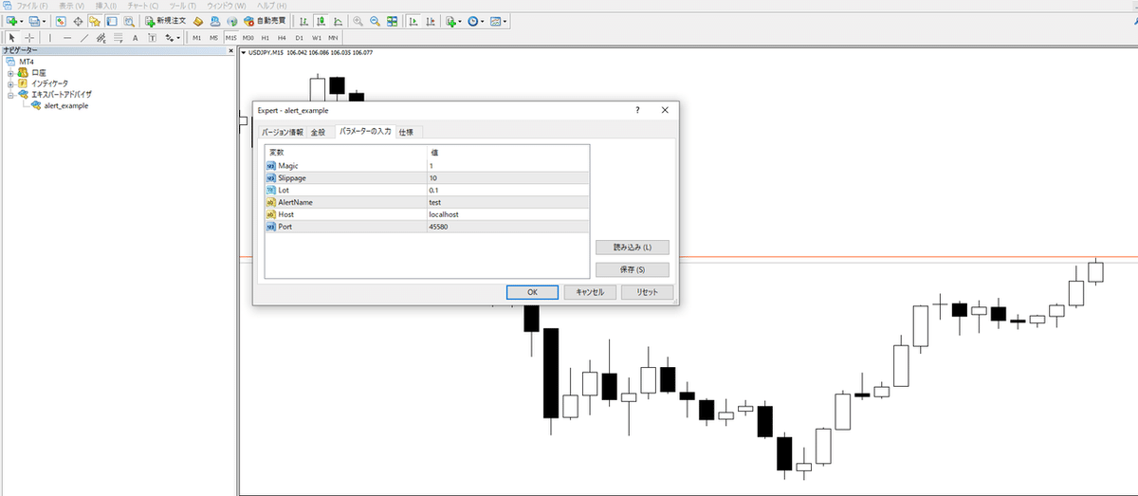The width and height of the screenshot is (1138, 496).
Task: Set timeframe to M5
Action: pyautogui.click(x=213, y=38)
